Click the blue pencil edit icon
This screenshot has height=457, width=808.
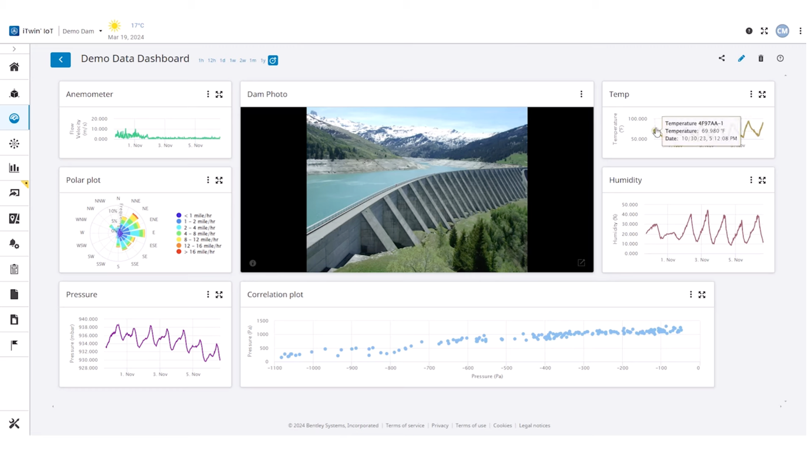tap(741, 58)
